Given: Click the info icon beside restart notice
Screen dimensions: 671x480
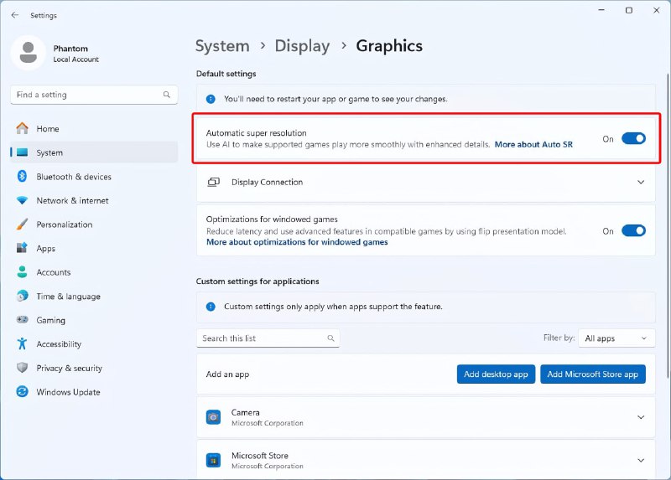Looking at the screenshot, I should [x=211, y=99].
